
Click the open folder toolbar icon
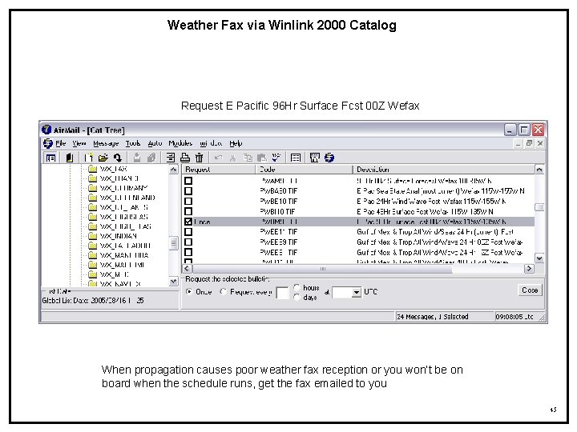pyautogui.click(x=103, y=158)
